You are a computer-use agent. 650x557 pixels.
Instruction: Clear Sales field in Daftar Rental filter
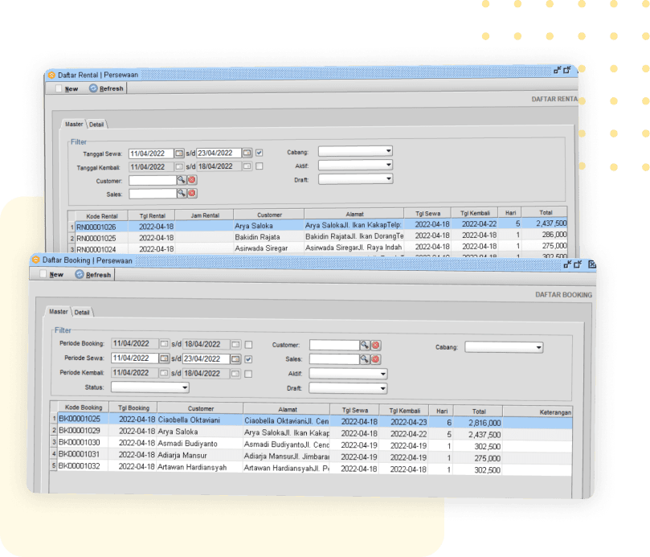click(192, 193)
